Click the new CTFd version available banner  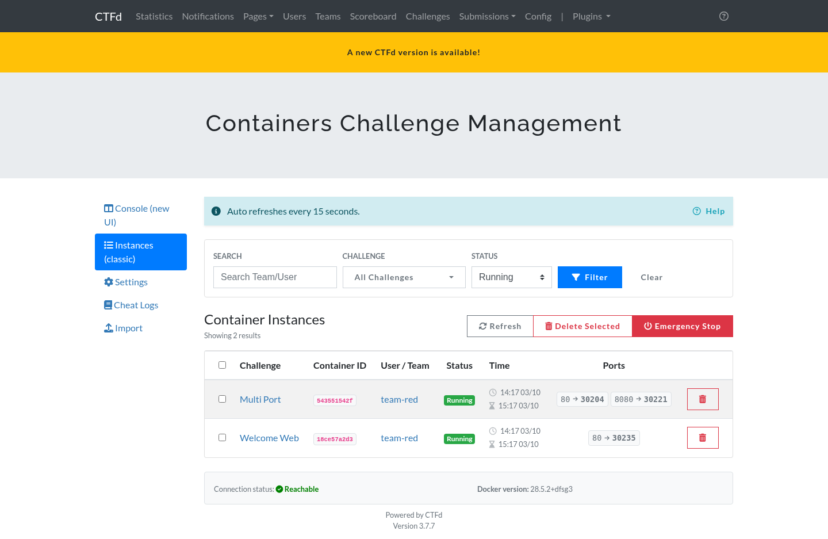pos(414,52)
